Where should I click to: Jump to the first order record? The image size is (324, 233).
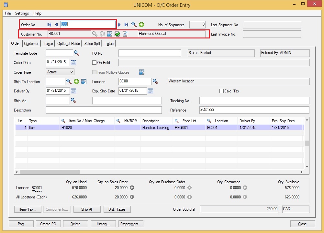(49, 25)
